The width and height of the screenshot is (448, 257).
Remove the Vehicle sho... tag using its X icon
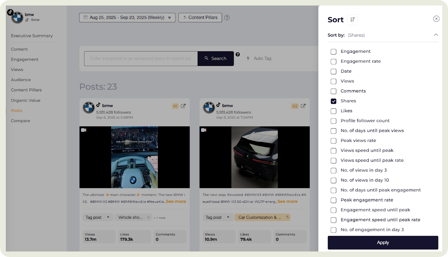point(148,217)
